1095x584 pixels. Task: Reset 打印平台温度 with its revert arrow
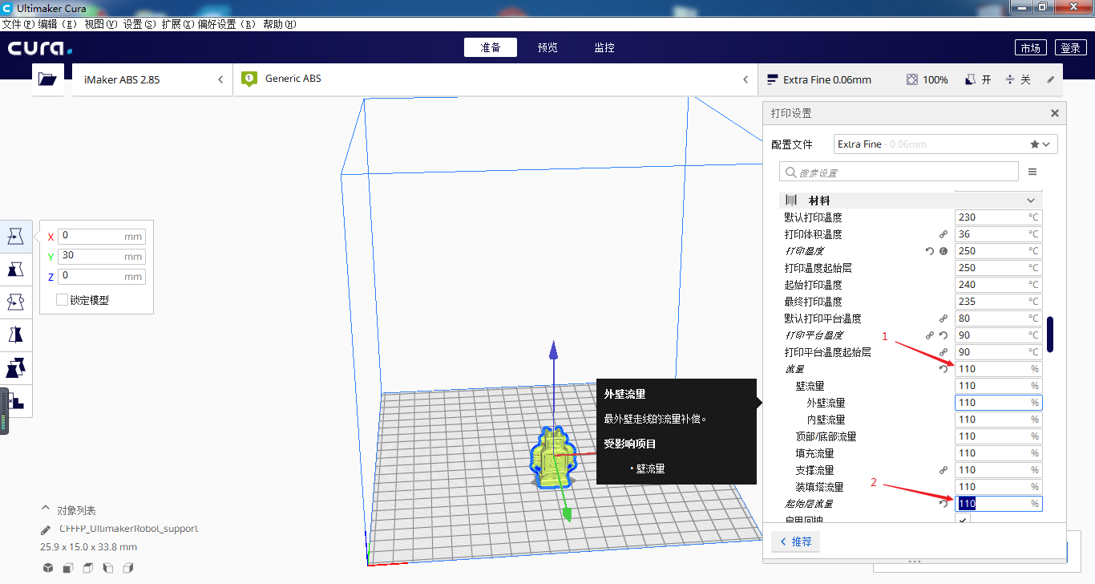(943, 335)
